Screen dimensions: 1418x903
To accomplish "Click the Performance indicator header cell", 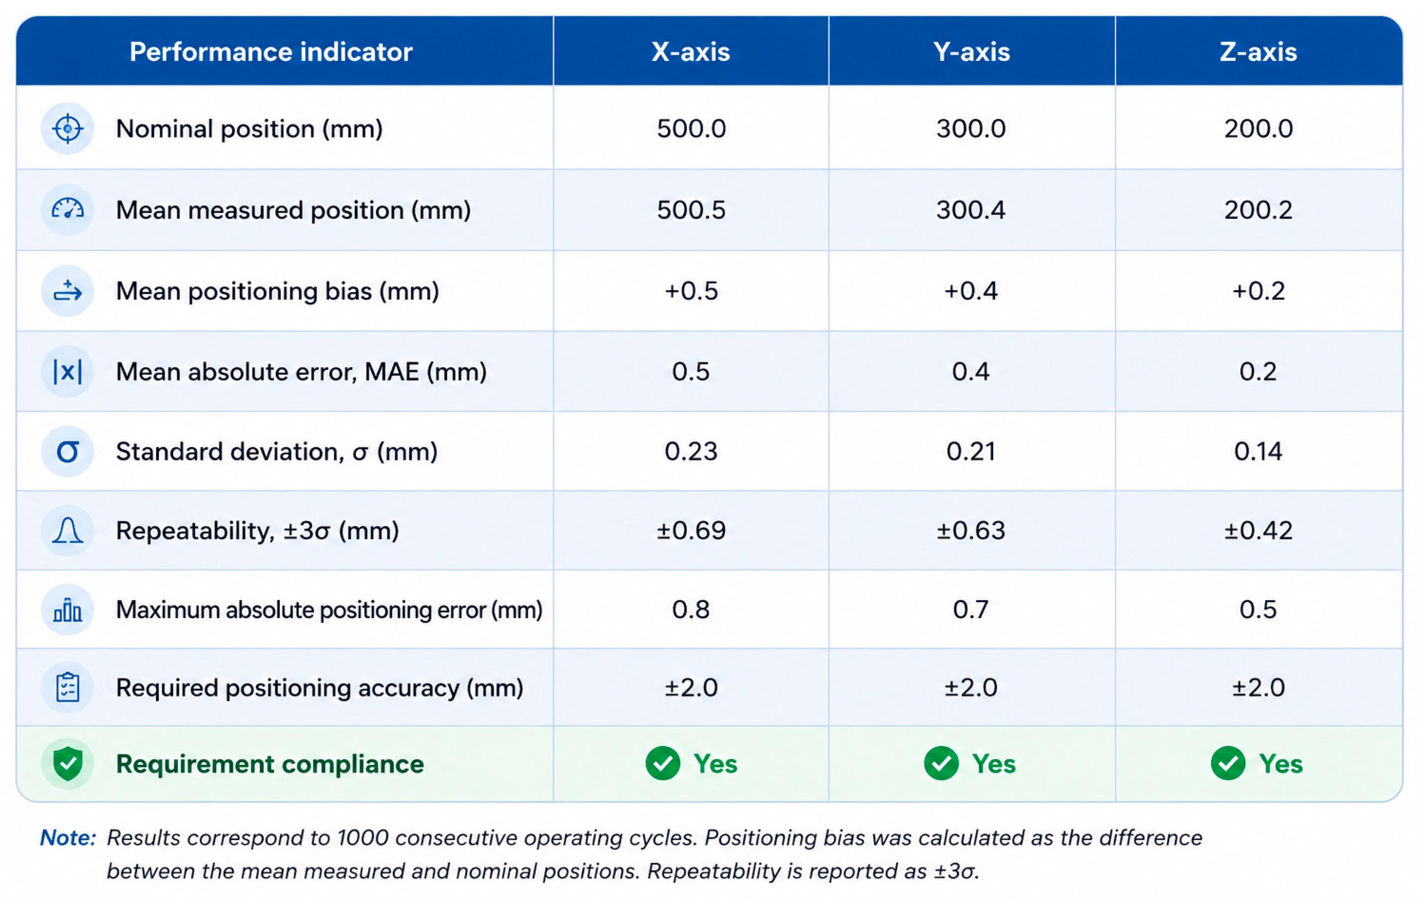I will [x=285, y=51].
